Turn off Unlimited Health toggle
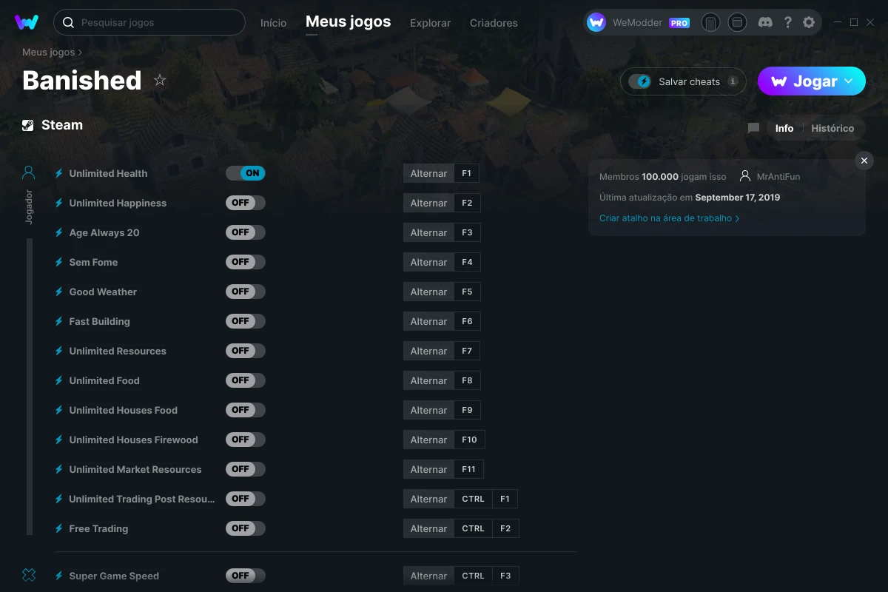 point(246,173)
